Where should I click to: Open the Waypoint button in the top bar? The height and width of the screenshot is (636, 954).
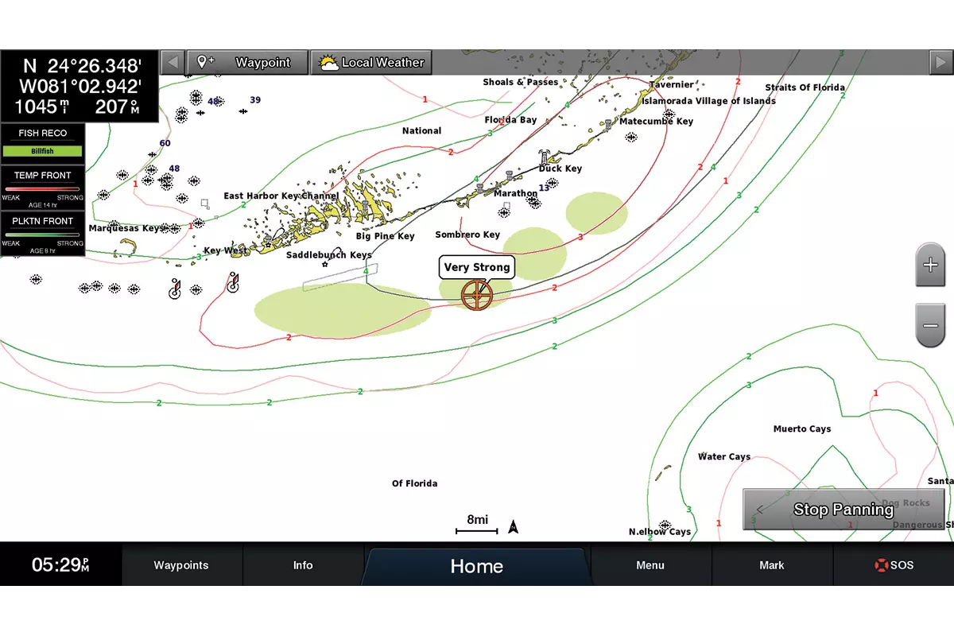(247, 62)
